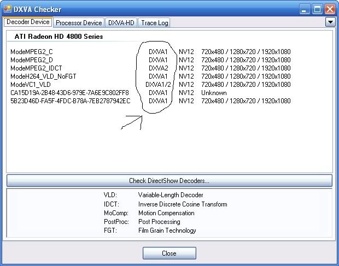
Task: Click the Motion Compensation text
Action: click(x=166, y=213)
